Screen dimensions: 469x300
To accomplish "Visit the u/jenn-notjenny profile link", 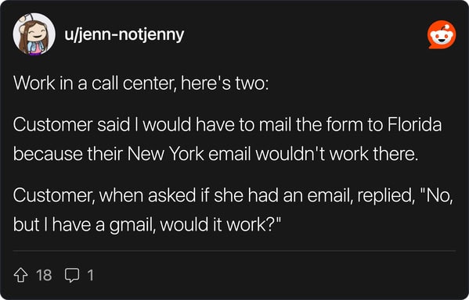I will 124,35.
